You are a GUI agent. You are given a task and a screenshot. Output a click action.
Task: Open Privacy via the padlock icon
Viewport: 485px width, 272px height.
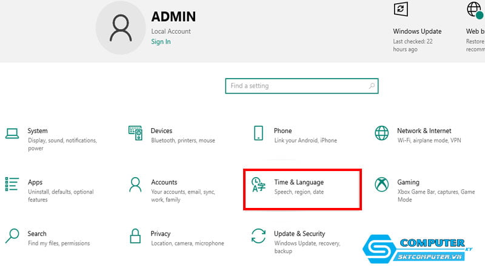(x=135, y=236)
